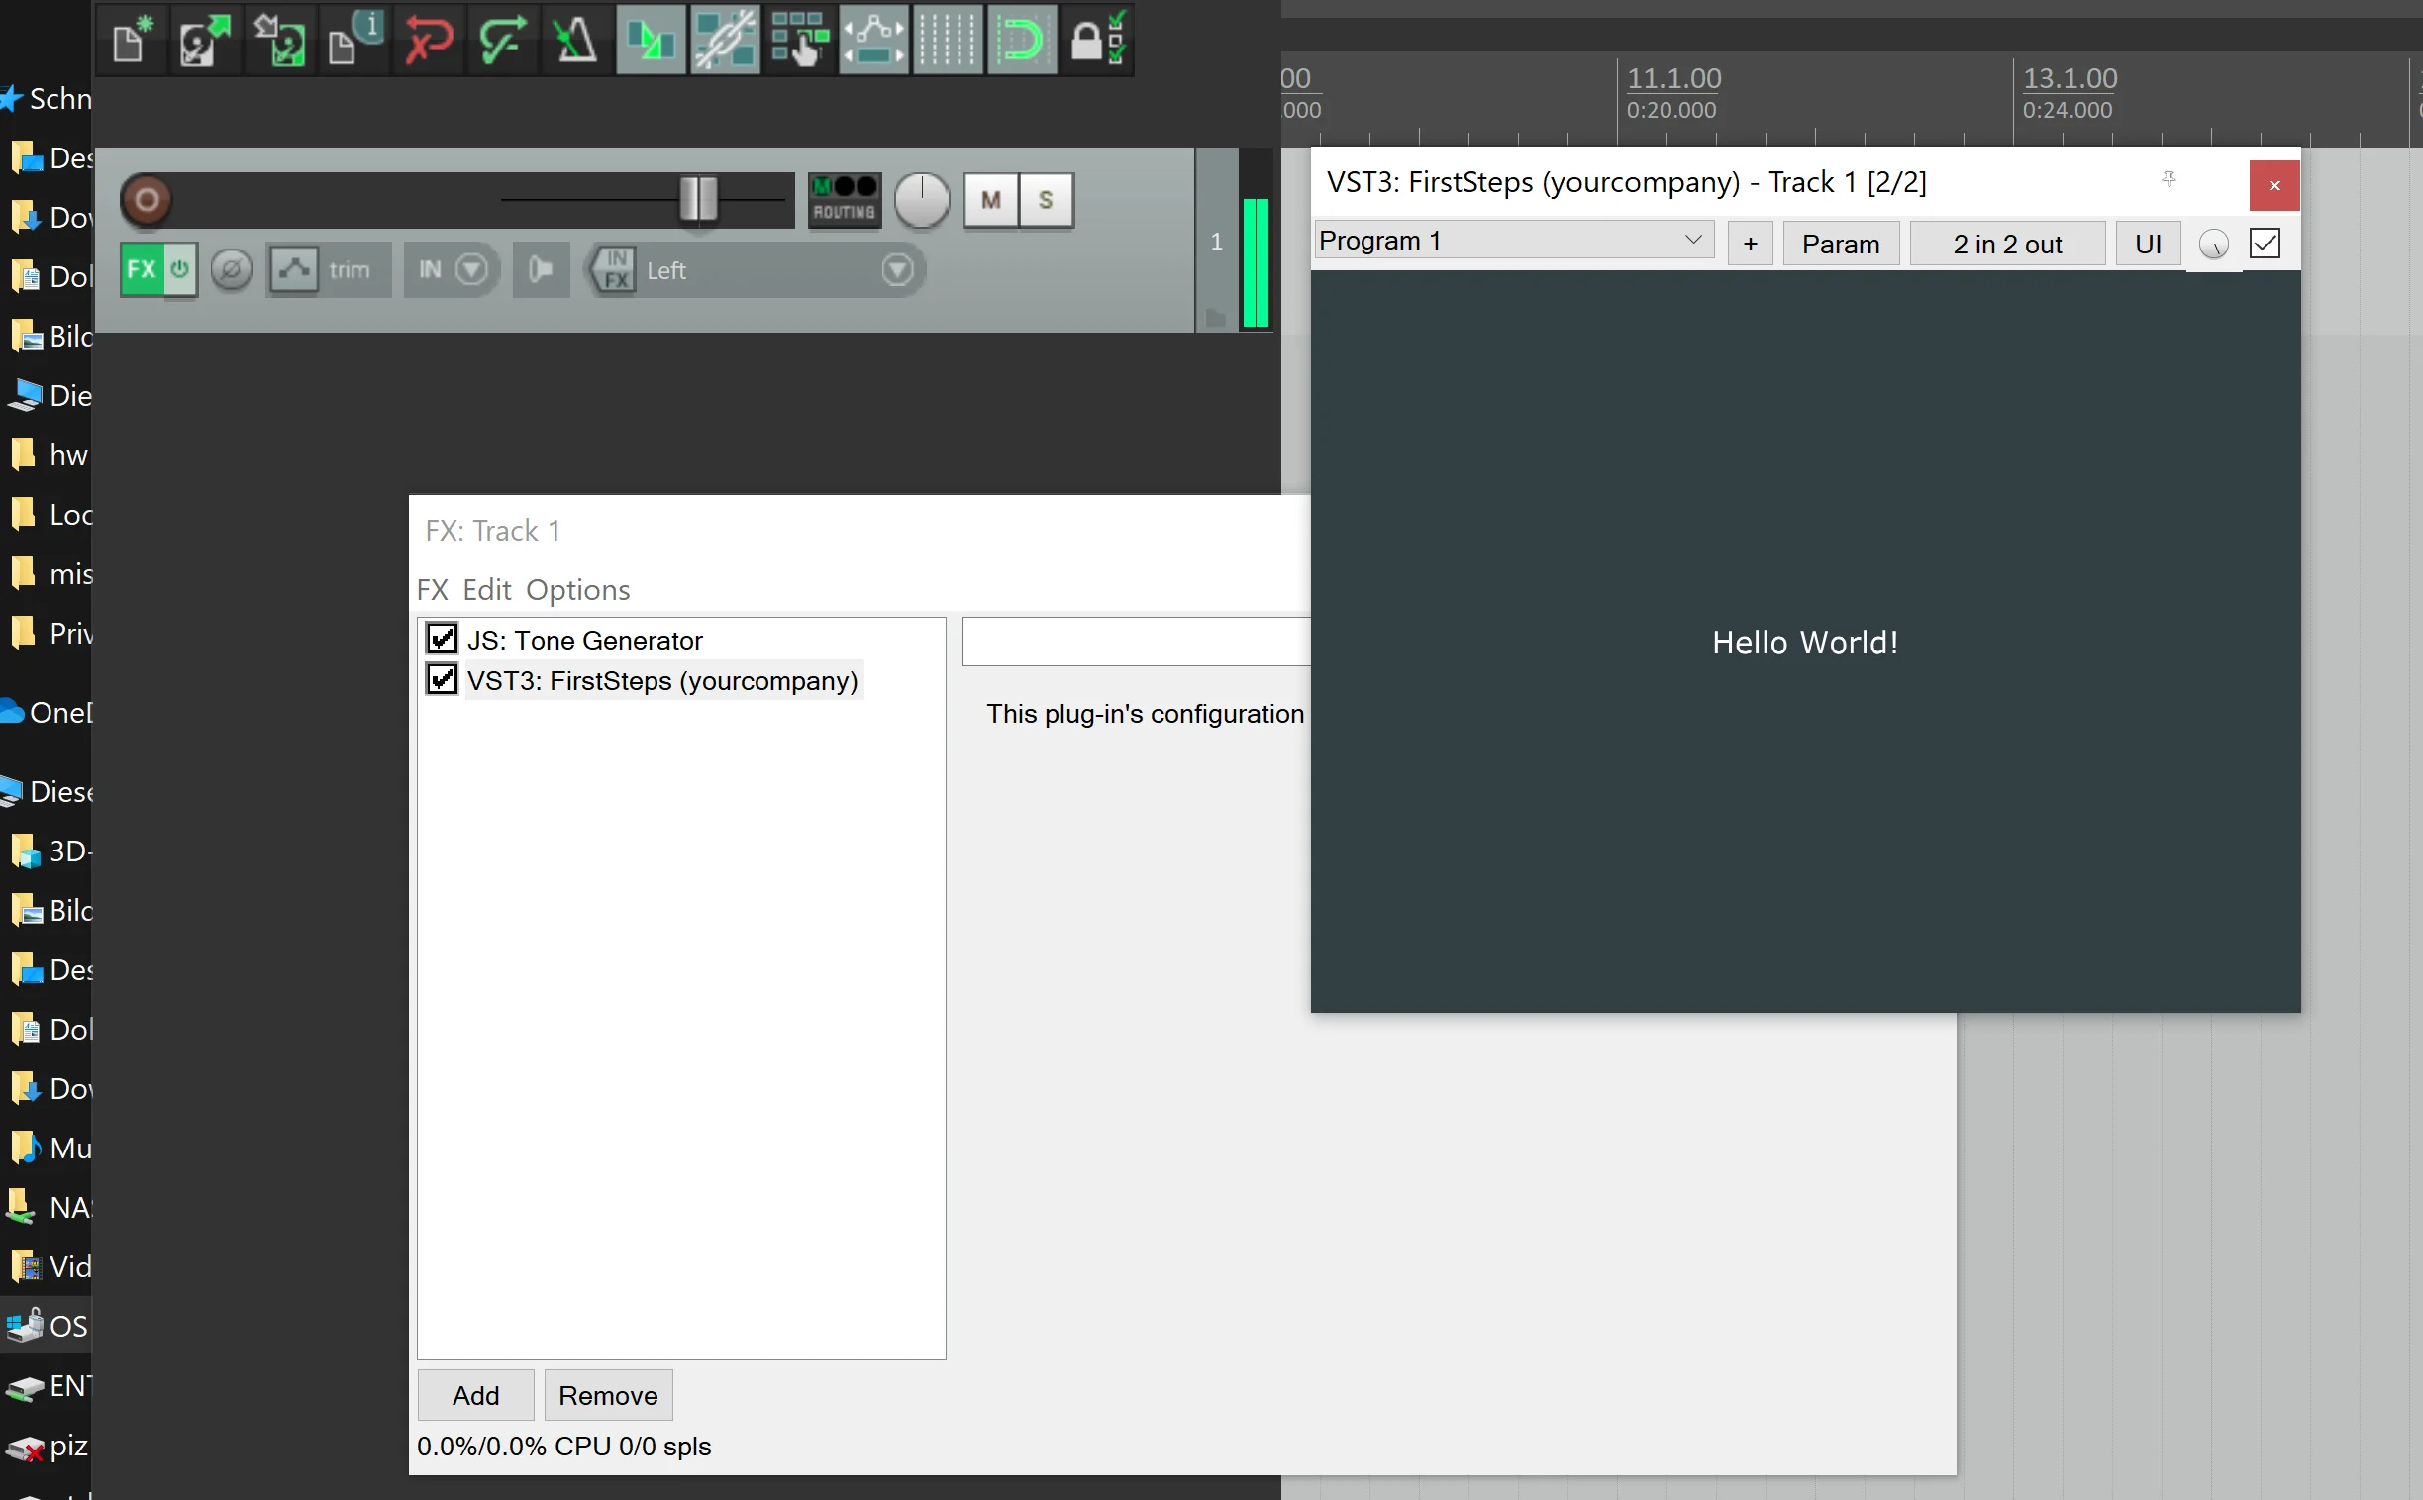Mute Track 1 with the M button
This screenshot has width=2423, height=1500.
click(x=990, y=200)
